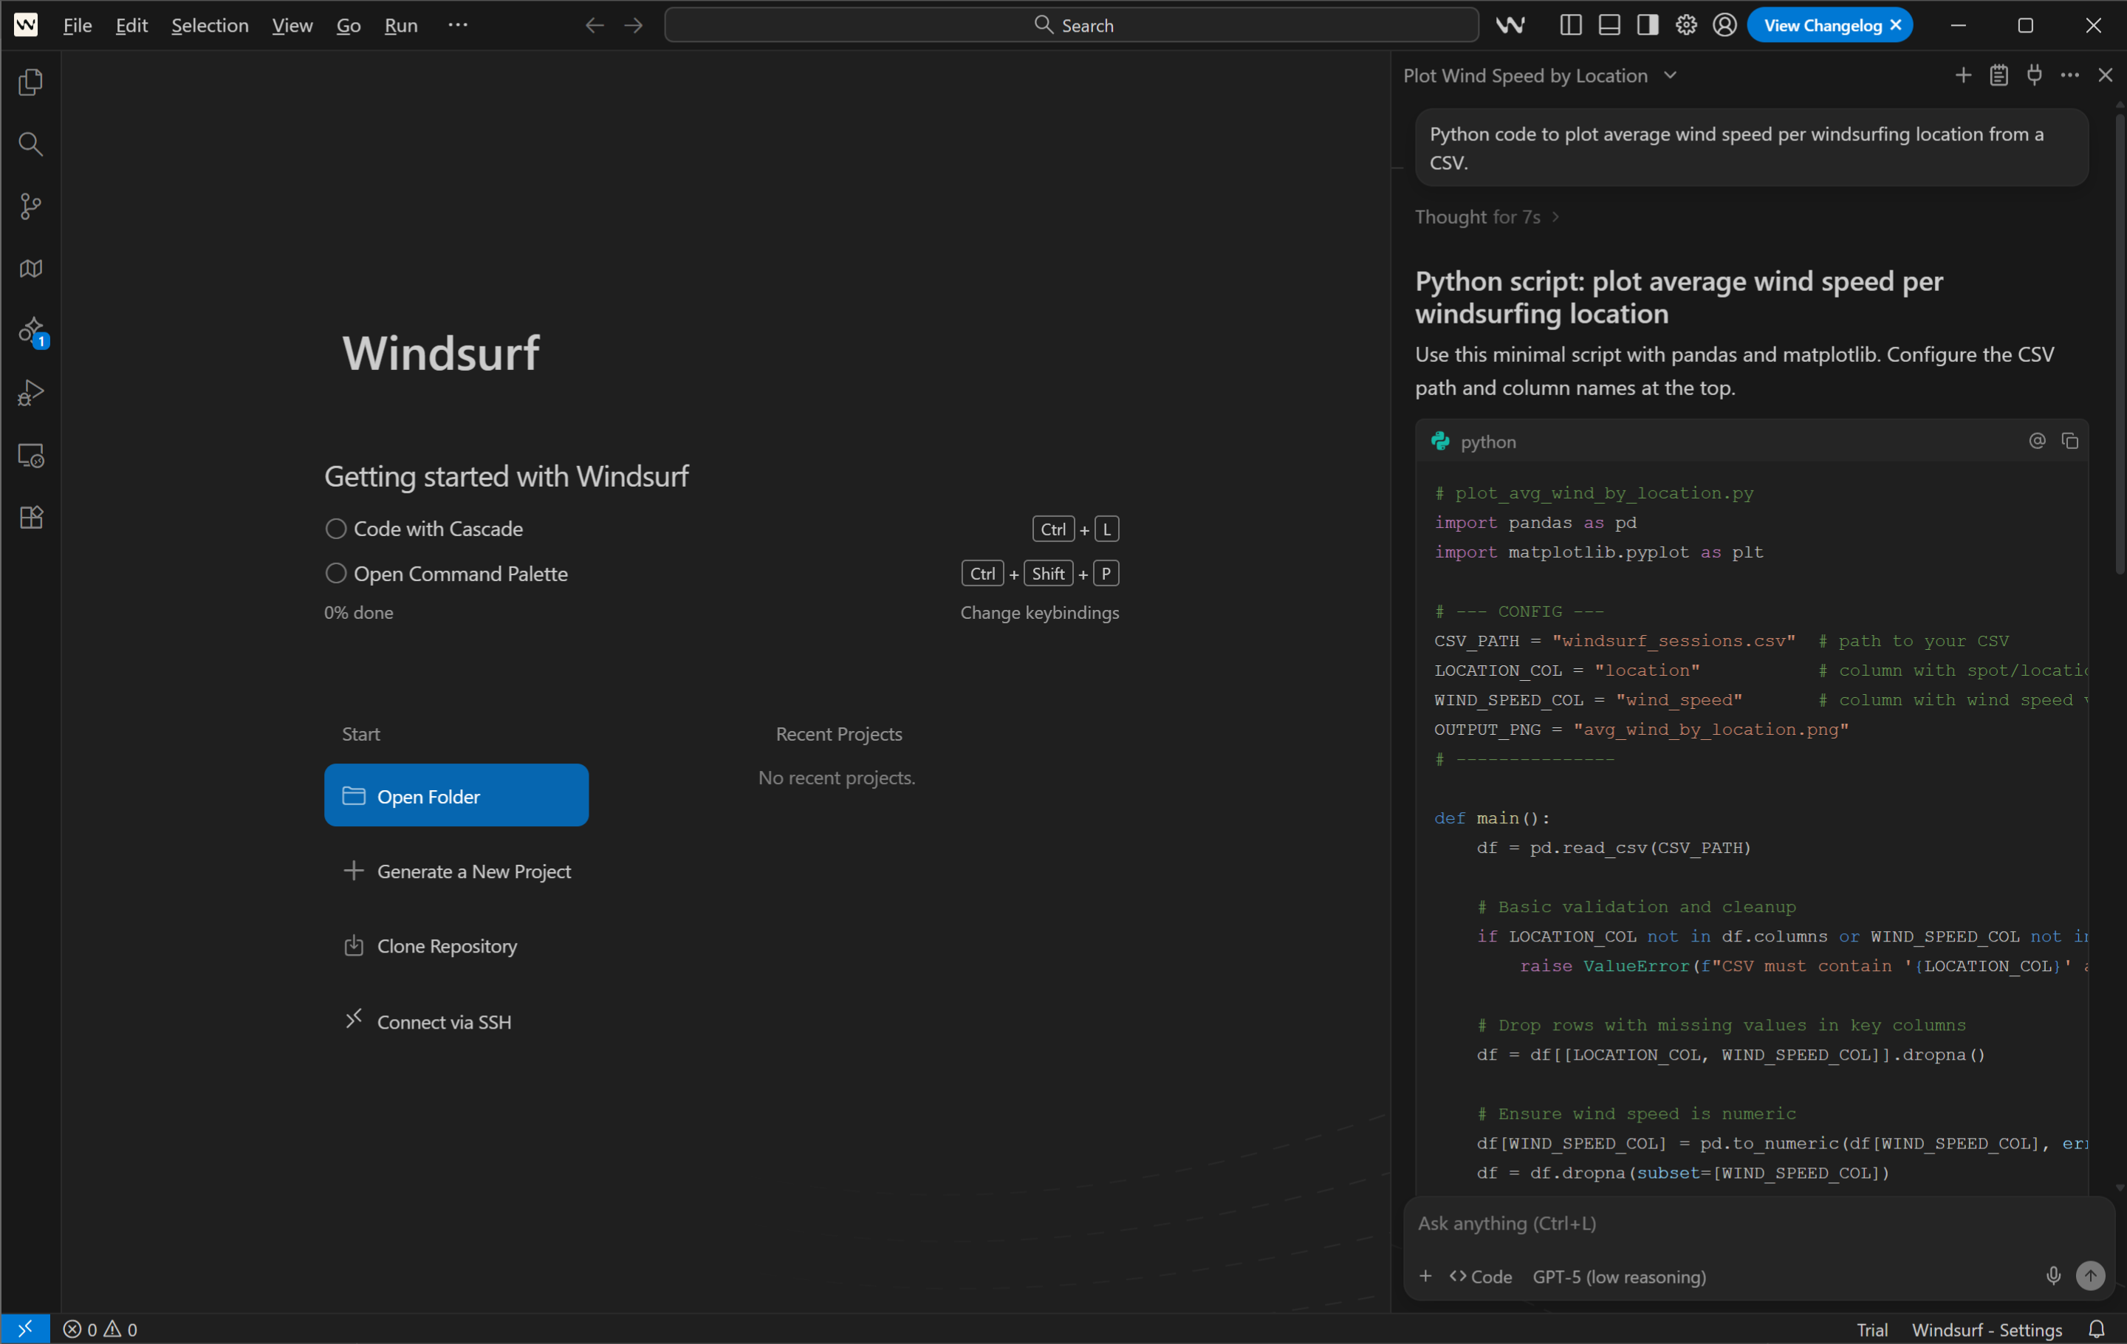This screenshot has height=1344, width=2127.
Task: Open the Explorer view in activity bar
Action: tap(31, 82)
